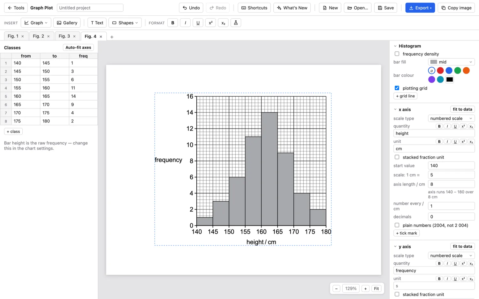Close the Fig. 3 tab

[x=74, y=36]
